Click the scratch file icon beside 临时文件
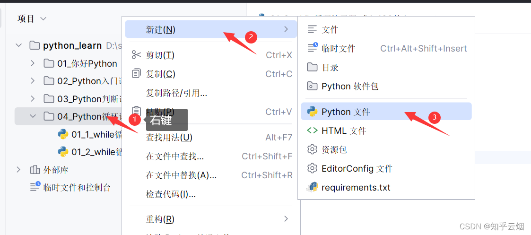 coord(312,48)
